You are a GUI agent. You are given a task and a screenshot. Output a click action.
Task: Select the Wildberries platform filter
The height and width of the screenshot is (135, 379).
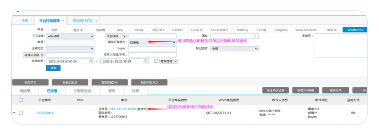pos(355,30)
